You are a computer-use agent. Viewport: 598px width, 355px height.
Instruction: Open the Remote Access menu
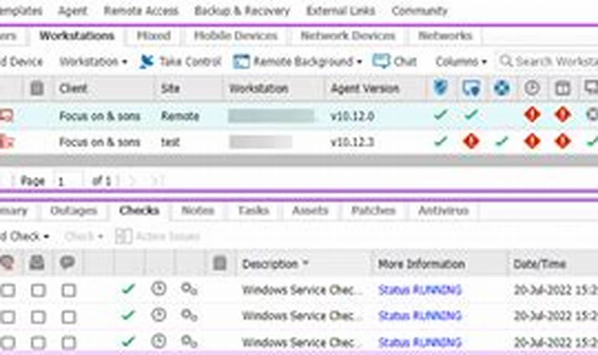pyautogui.click(x=141, y=11)
